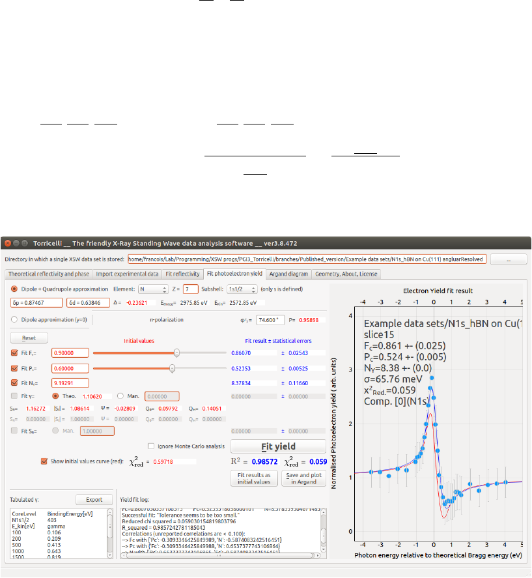Open the Subshell dropdown showing 1s1/2

(x=242, y=289)
